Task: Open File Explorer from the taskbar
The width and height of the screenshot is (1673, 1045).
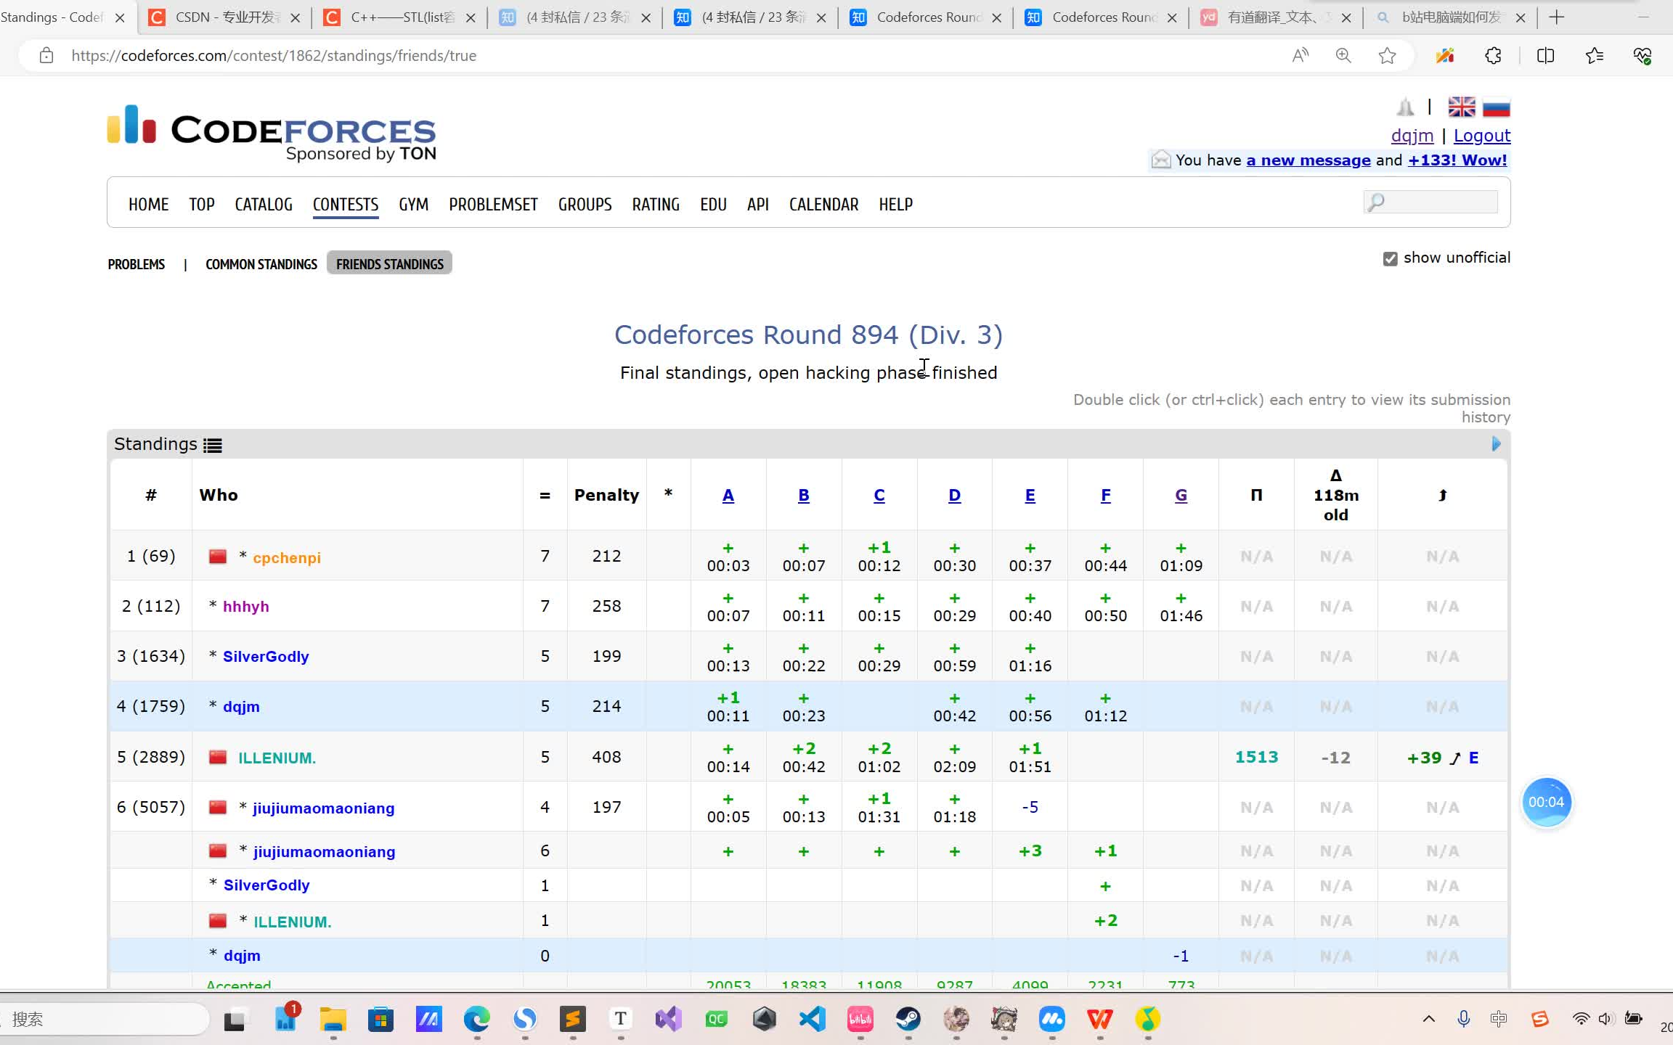Action: click(x=333, y=1020)
